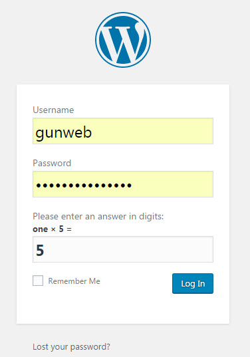
Task: Select the math captcha answer field
Action: [123, 249]
